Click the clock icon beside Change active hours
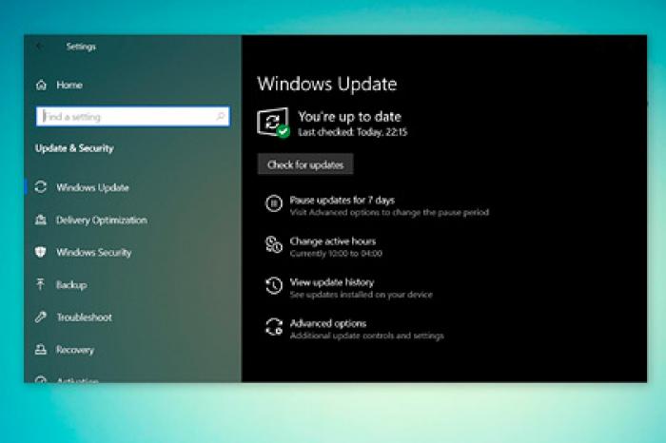The width and height of the screenshot is (666, 443). (274, 245)
